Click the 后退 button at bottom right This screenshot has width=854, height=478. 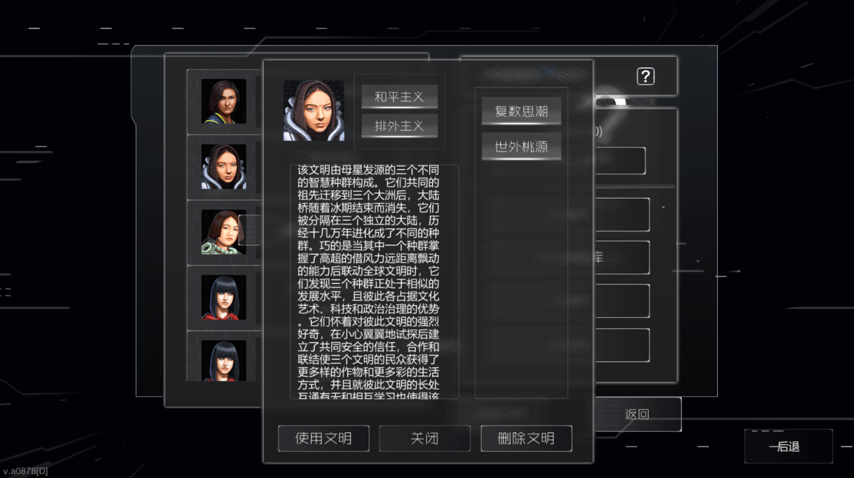[788, 446]
